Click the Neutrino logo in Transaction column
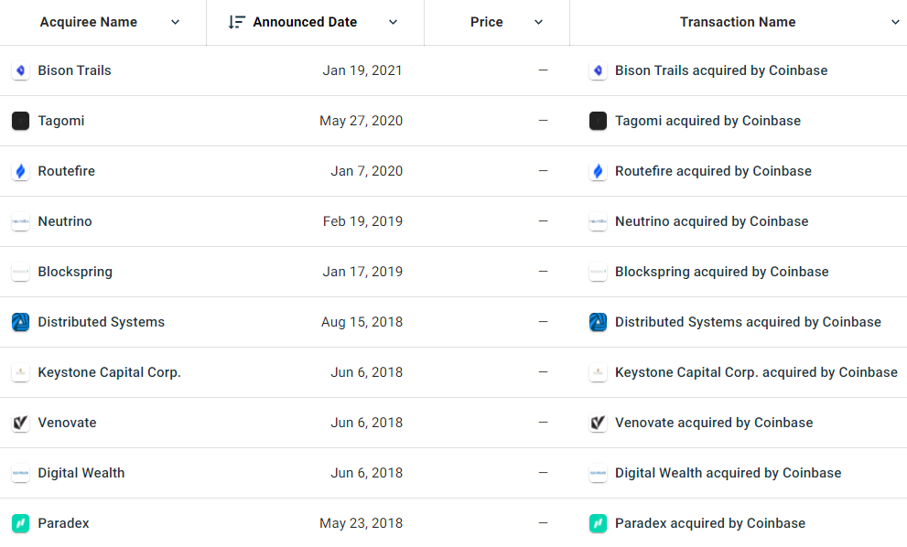The height and width of the screenshot is (547, 907). 598,221
